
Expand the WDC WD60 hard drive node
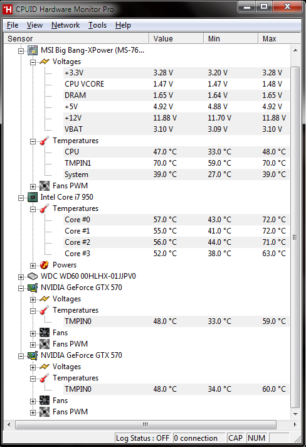pos(21,277)
